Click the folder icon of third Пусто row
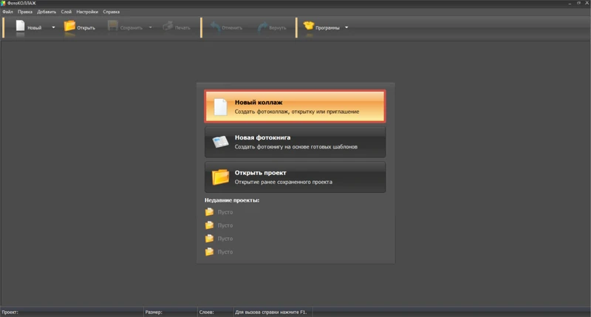 coord(209,238)
